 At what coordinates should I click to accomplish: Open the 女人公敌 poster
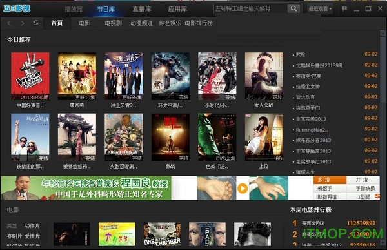(x=264, y=76)
